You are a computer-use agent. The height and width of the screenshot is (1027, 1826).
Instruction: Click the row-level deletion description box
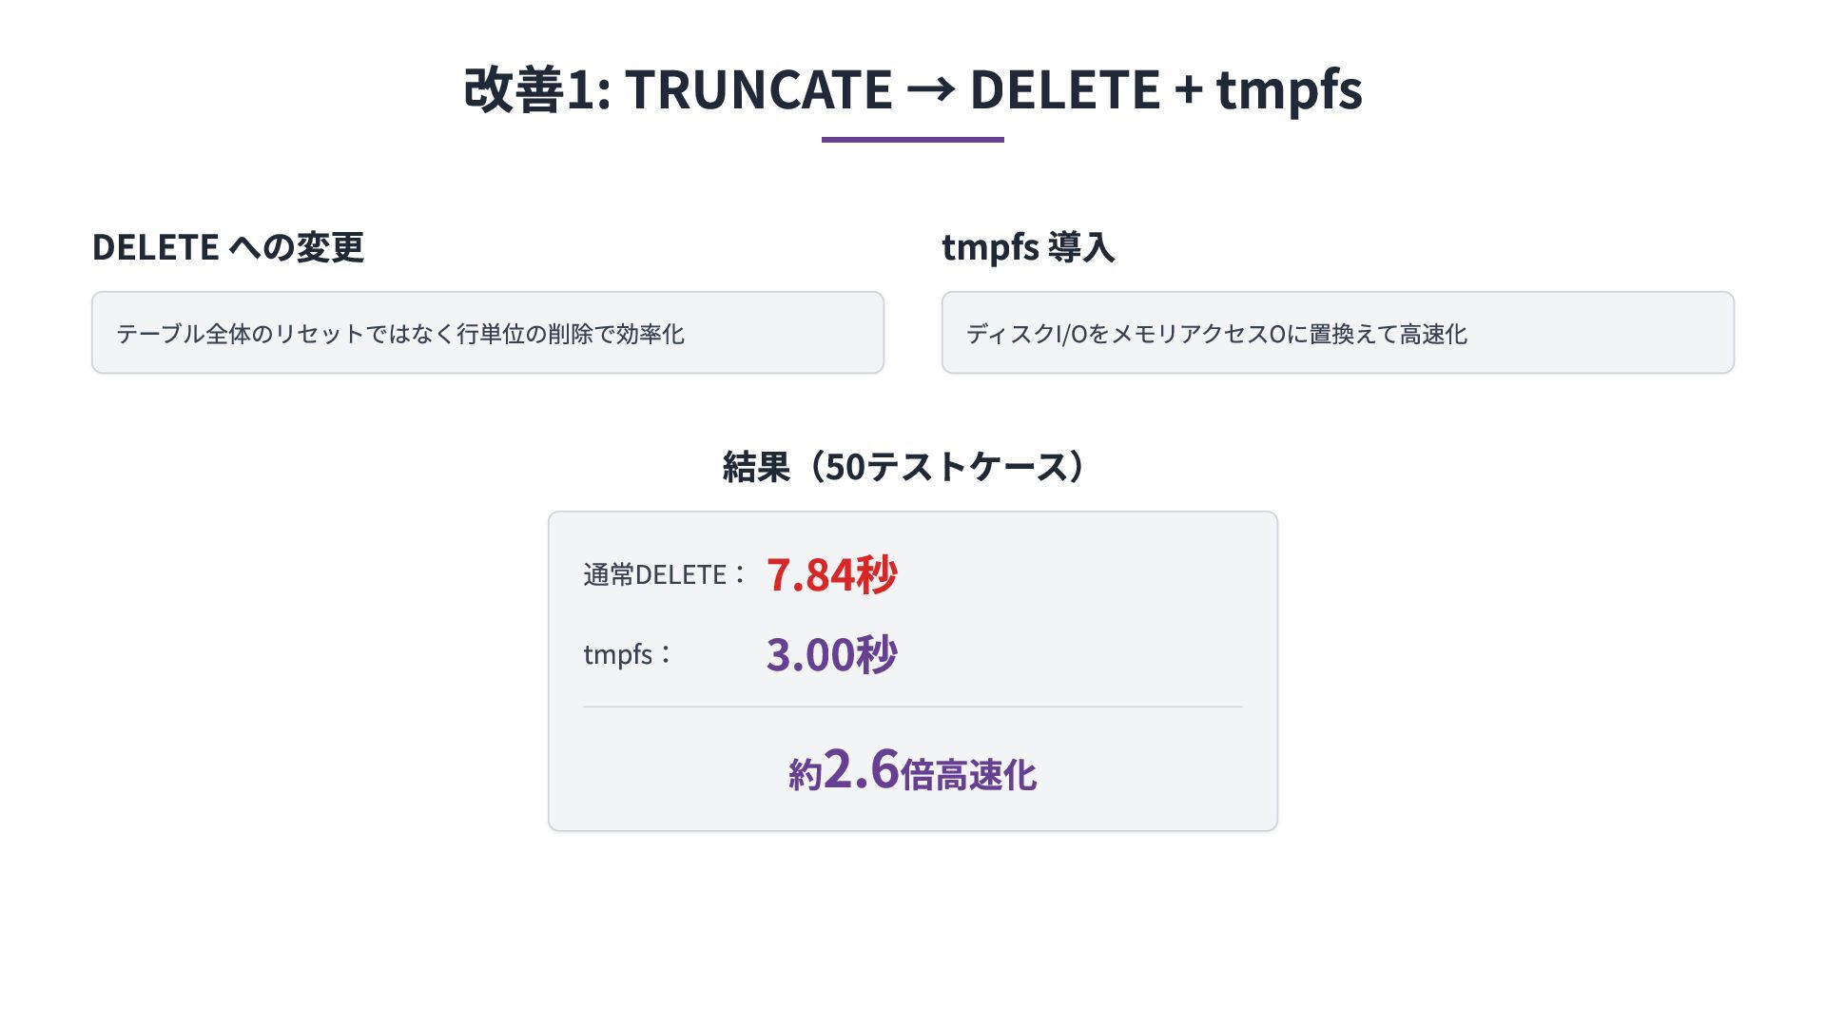point(487,333)
